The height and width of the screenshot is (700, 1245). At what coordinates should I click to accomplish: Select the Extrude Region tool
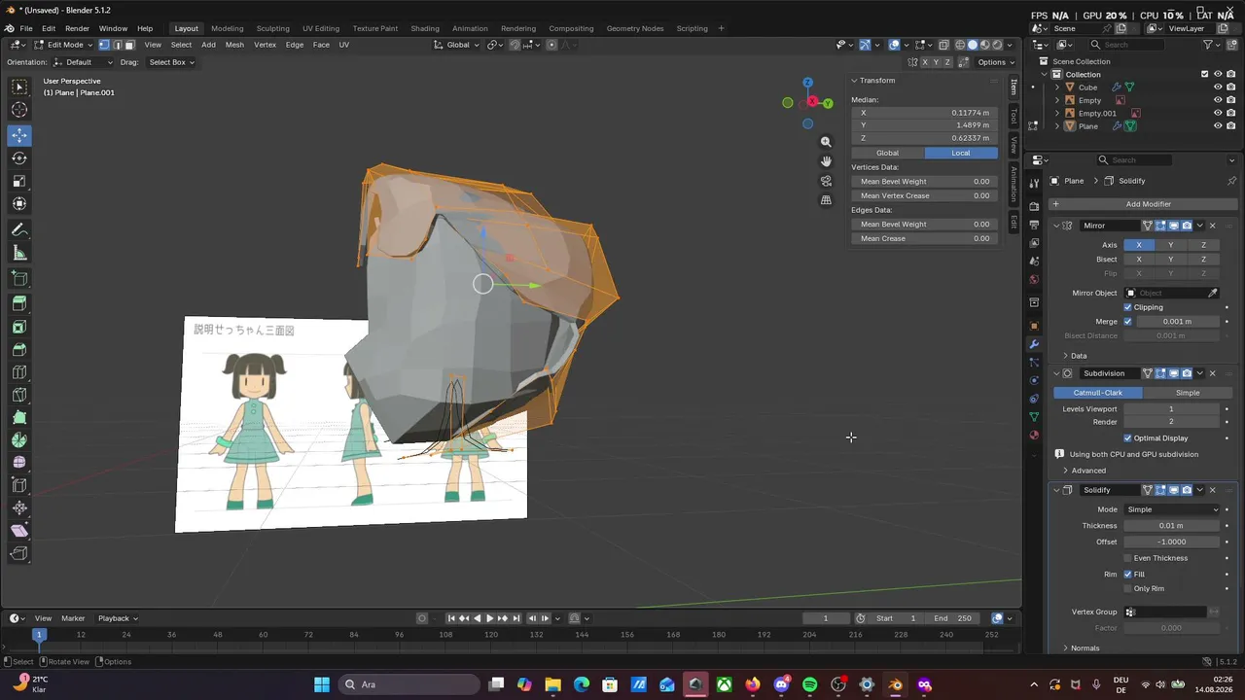click(x=19, y=303)
